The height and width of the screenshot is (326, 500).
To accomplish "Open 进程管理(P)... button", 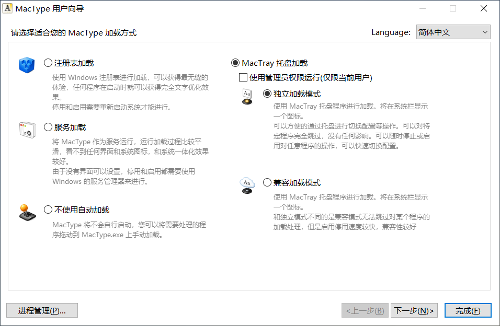I will [42, 310].
